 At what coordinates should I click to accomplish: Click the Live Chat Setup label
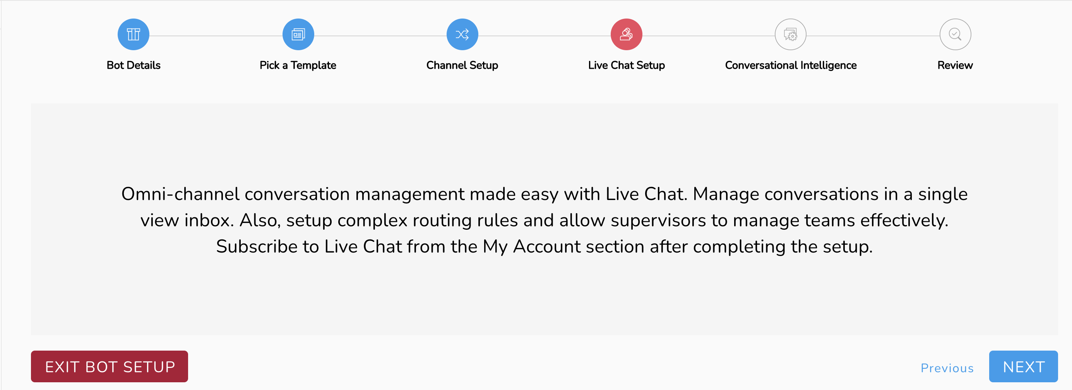[626, 65]
